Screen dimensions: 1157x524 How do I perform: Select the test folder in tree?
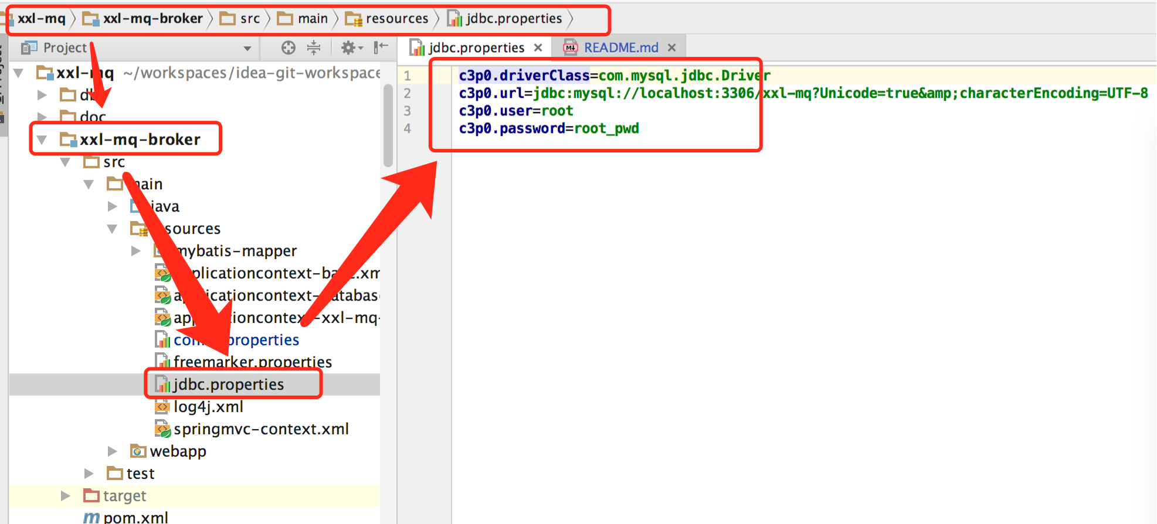(140, 474)
